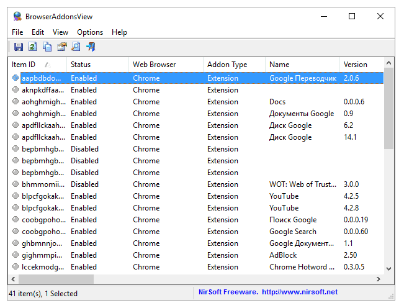
Task: Click the vertical scrollbar down arrow
Action: click(389, 268)
